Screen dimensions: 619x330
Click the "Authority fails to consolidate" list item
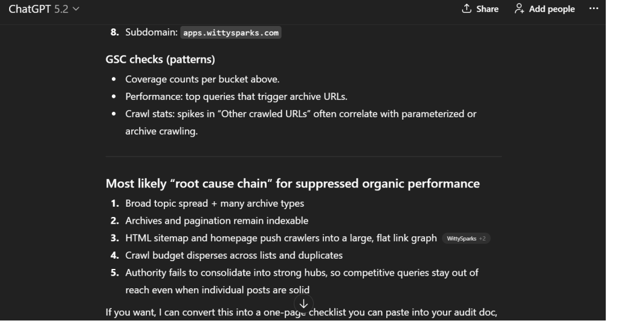pos(302,273)
